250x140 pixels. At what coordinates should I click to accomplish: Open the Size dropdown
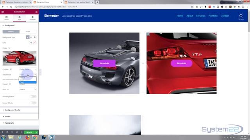point(28,89)
